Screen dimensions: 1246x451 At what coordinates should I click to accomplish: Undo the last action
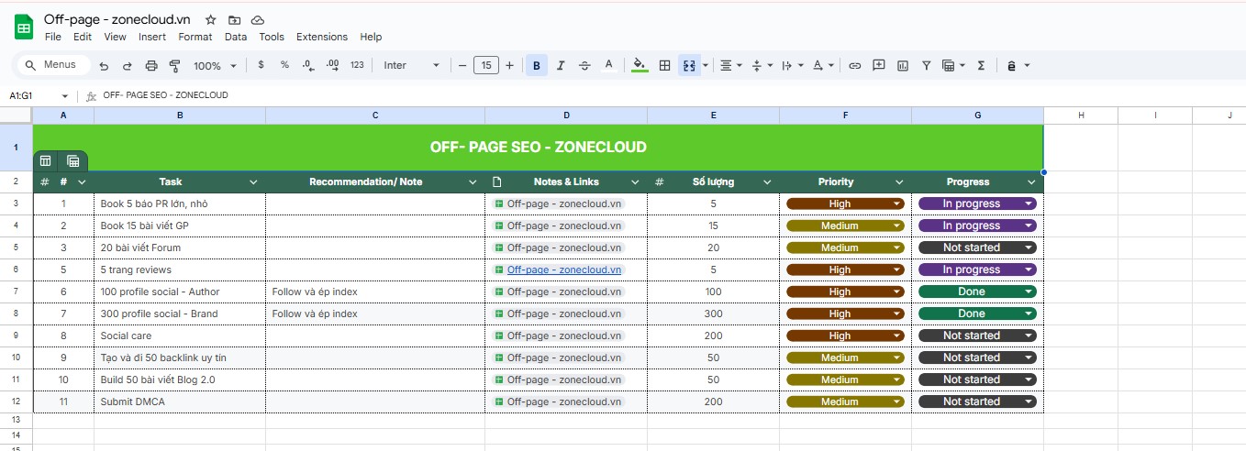[x=104, y=65]
